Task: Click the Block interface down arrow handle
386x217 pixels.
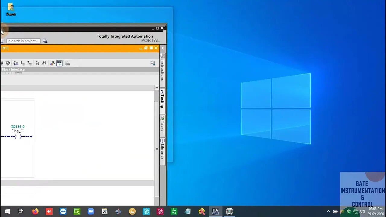Action: 18,73
